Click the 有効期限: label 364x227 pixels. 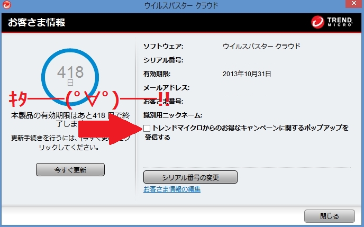(x=157, y=74)
